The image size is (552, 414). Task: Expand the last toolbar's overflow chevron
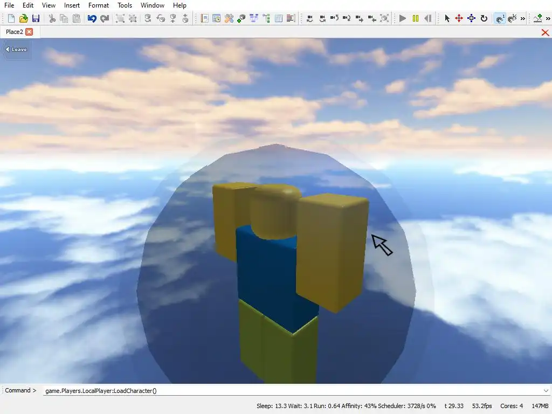tap(548, 18)
